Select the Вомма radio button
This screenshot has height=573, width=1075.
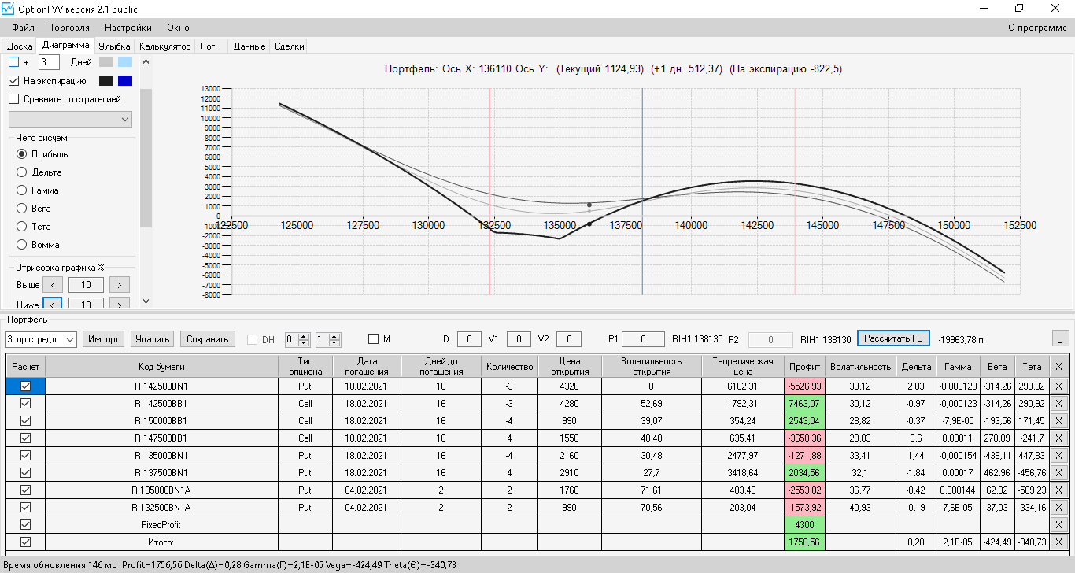tap(22, 245)
